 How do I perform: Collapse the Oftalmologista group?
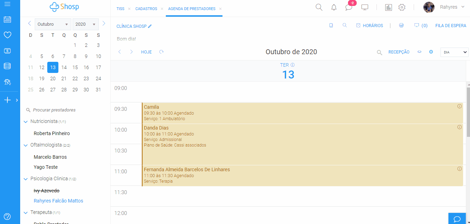[x=25, y=146]
